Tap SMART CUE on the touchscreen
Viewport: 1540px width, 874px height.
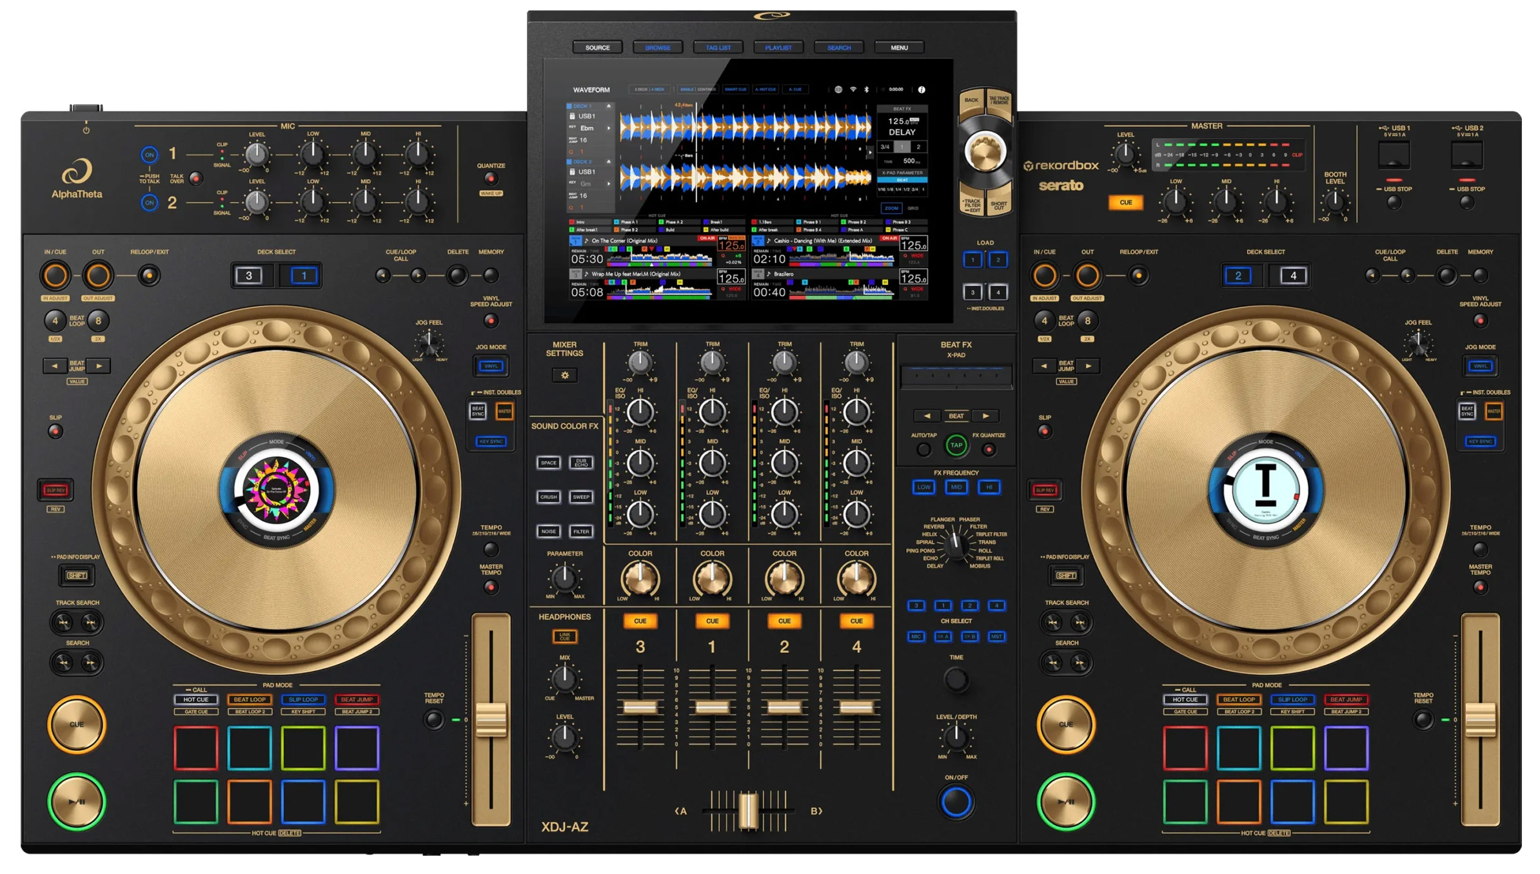coord(735,90)
